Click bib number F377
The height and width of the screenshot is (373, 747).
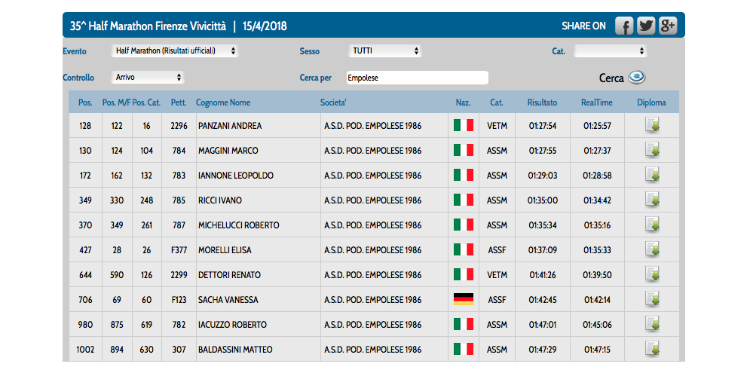tap(179, 250)
